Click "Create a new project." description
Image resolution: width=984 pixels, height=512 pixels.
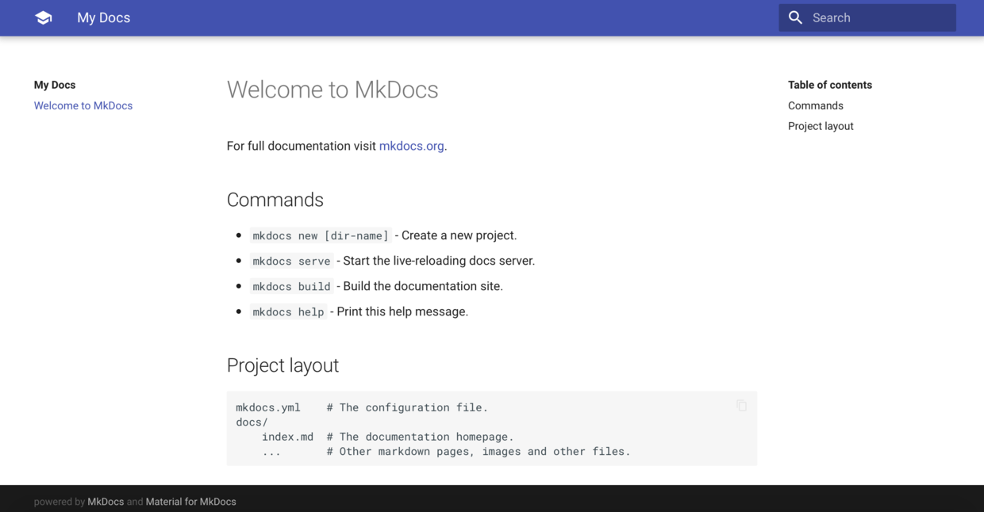click(x=459, y=235)
